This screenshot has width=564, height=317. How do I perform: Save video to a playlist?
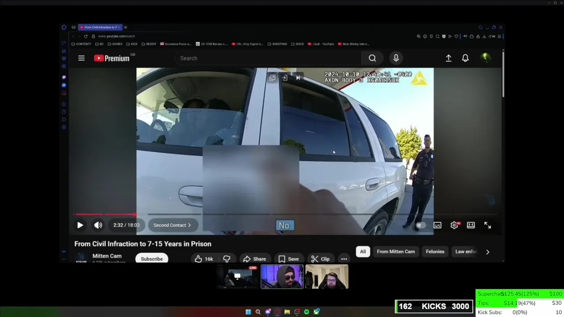(x=289, y=259)
